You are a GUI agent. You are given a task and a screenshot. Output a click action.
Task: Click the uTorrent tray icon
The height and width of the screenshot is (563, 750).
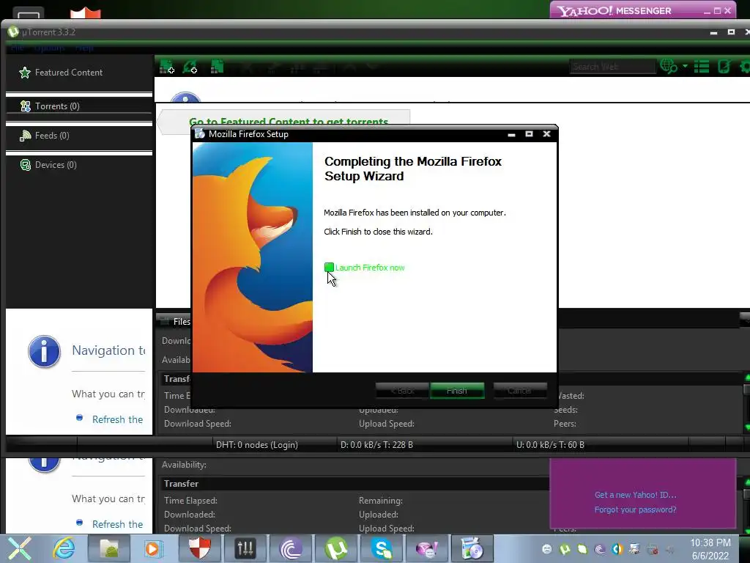[x=565, y=549]
